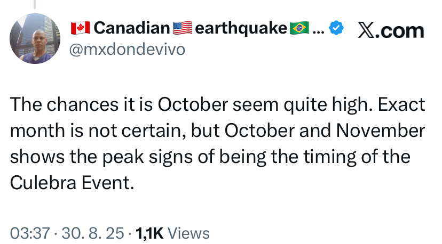Click the word earthquake in display name
442x244 pixels.
point(241,28)
